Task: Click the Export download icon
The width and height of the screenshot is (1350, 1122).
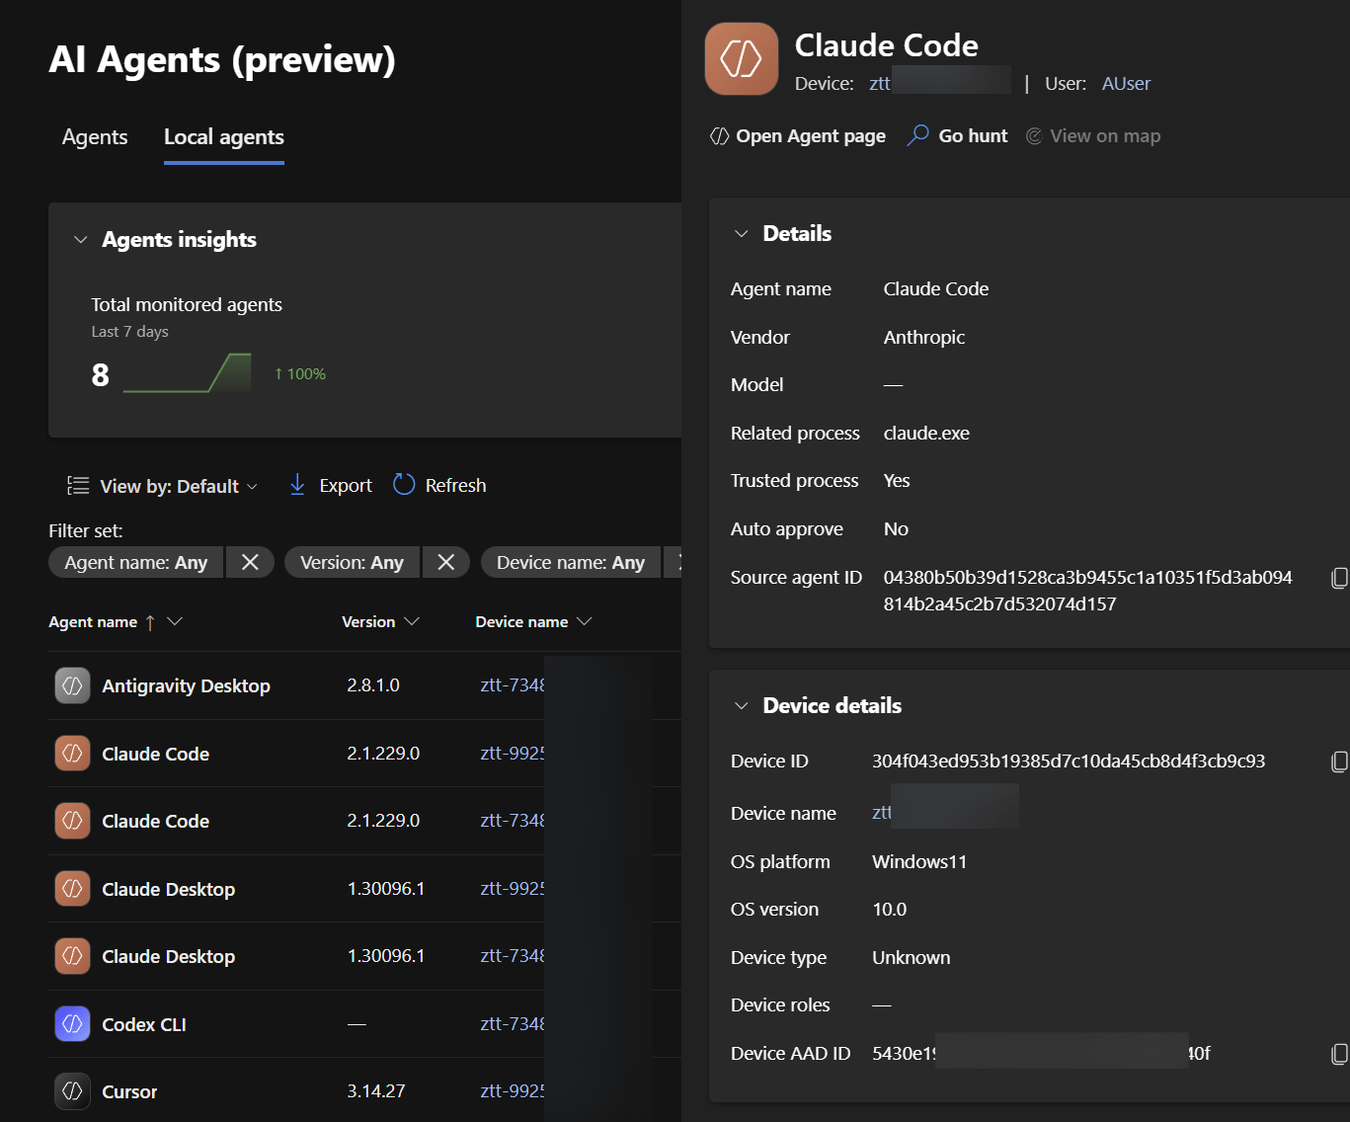Action: [x=297, y=485]
